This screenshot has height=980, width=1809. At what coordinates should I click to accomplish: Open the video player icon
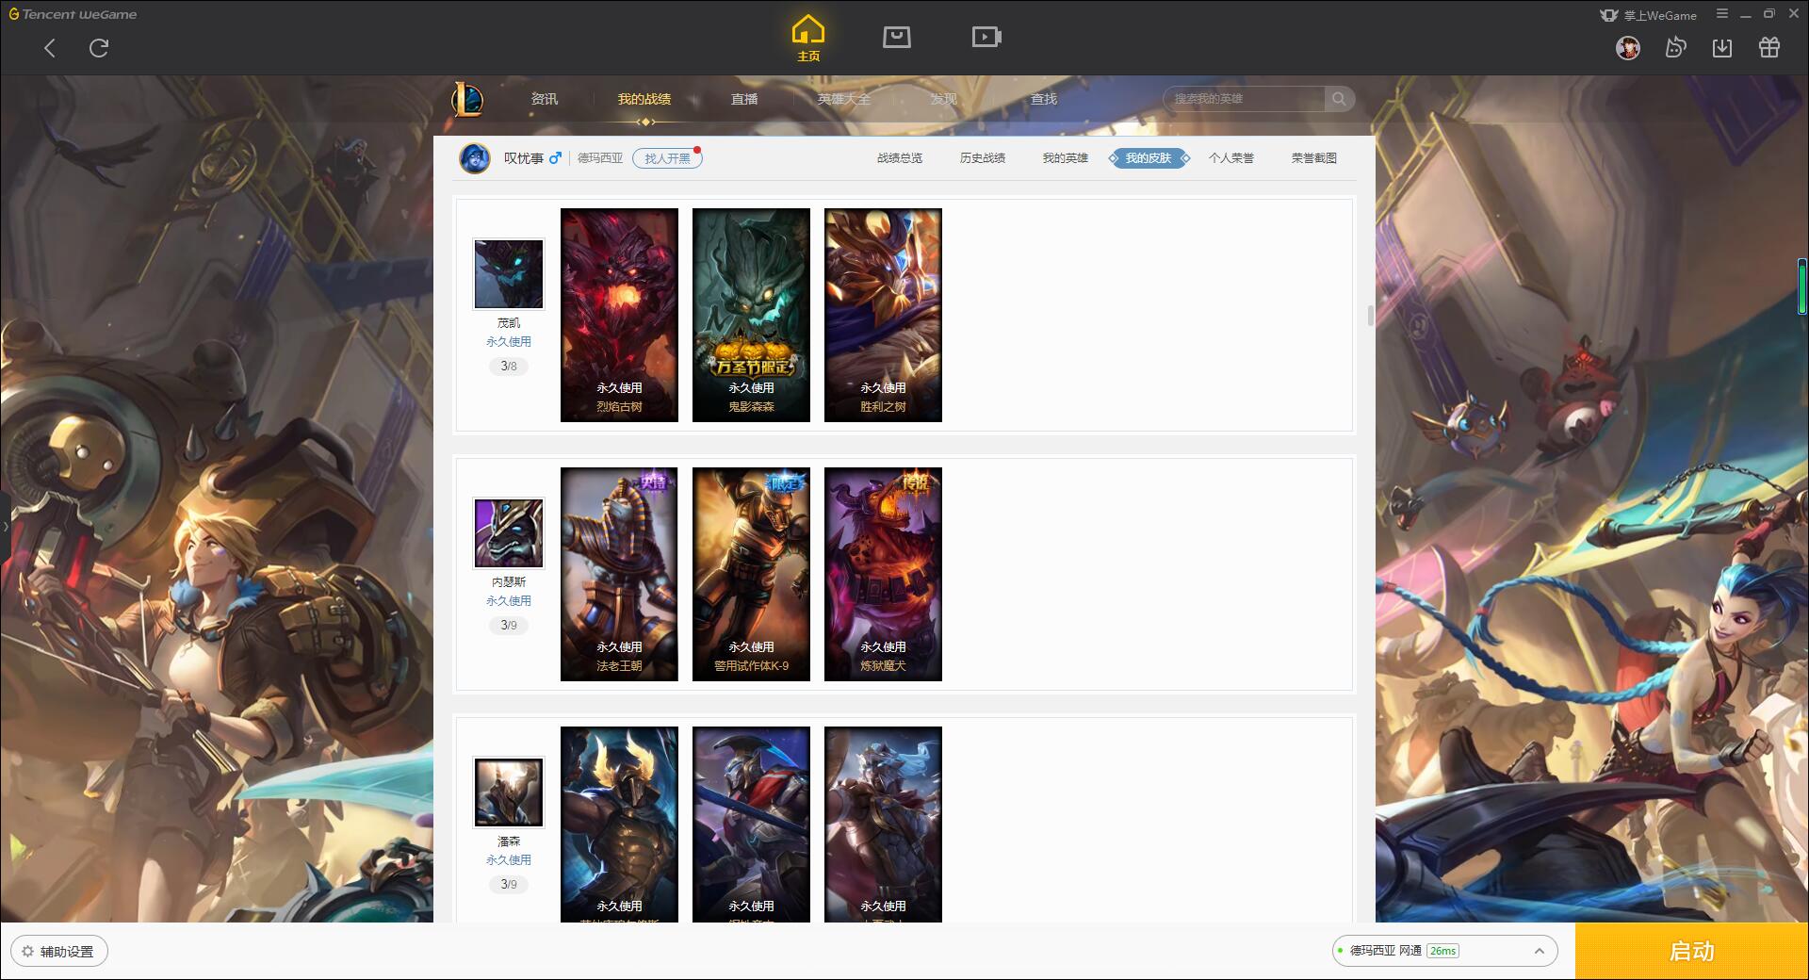(986, 37)
